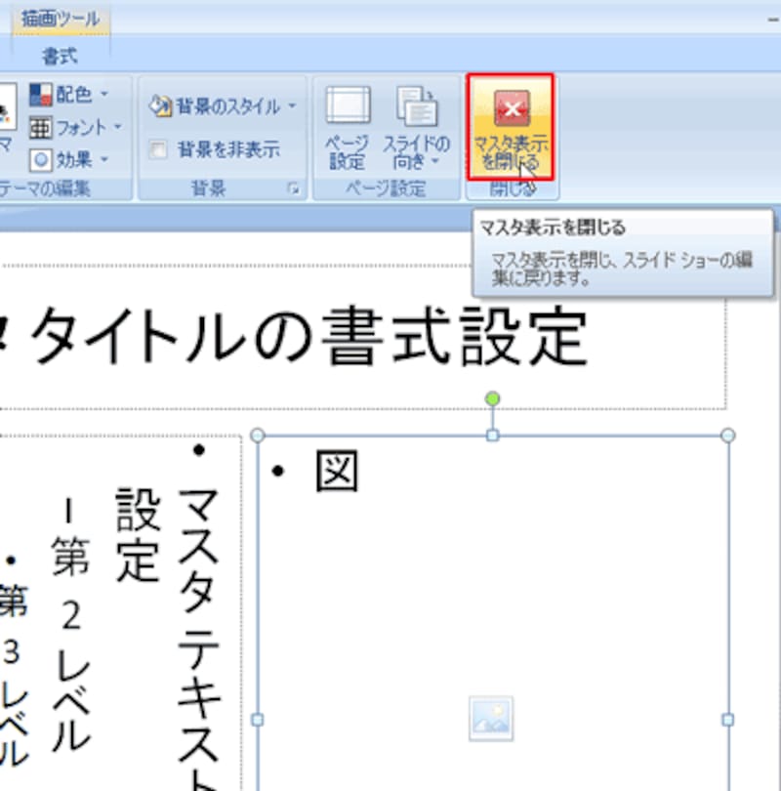Click the 図 bullet text in placeholder

[x=337, y=472]
